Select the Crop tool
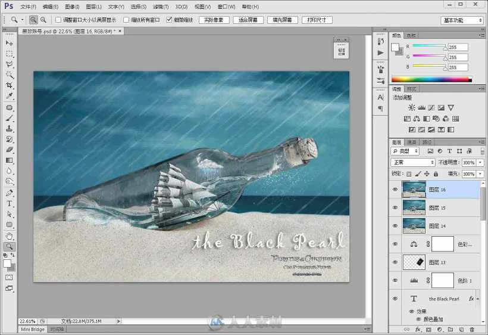Viewport: 488px width, 335px height. [10, 85]
